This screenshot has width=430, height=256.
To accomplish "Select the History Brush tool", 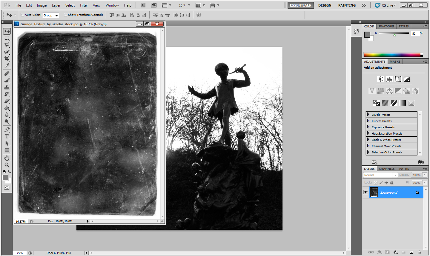I will [x=7, y=94].
